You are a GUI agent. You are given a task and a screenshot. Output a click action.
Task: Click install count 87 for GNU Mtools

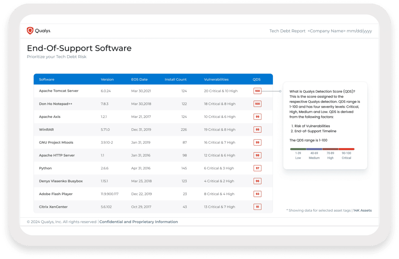(185, 142)
